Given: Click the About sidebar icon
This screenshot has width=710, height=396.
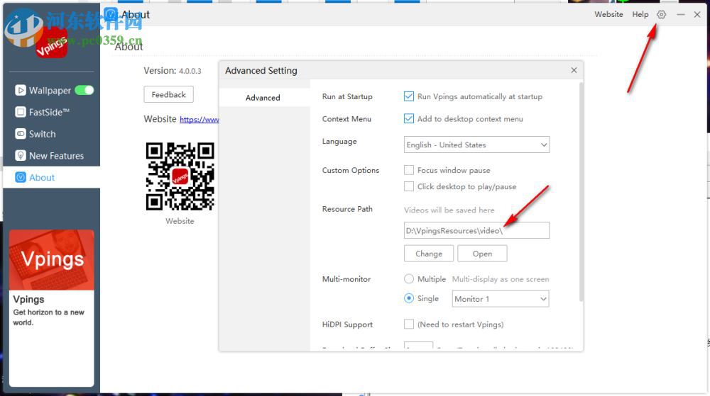Looking at the screenshot, I should click(x=21, y=177).
